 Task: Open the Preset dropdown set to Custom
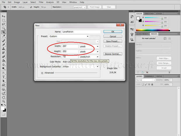pos(69,36)
